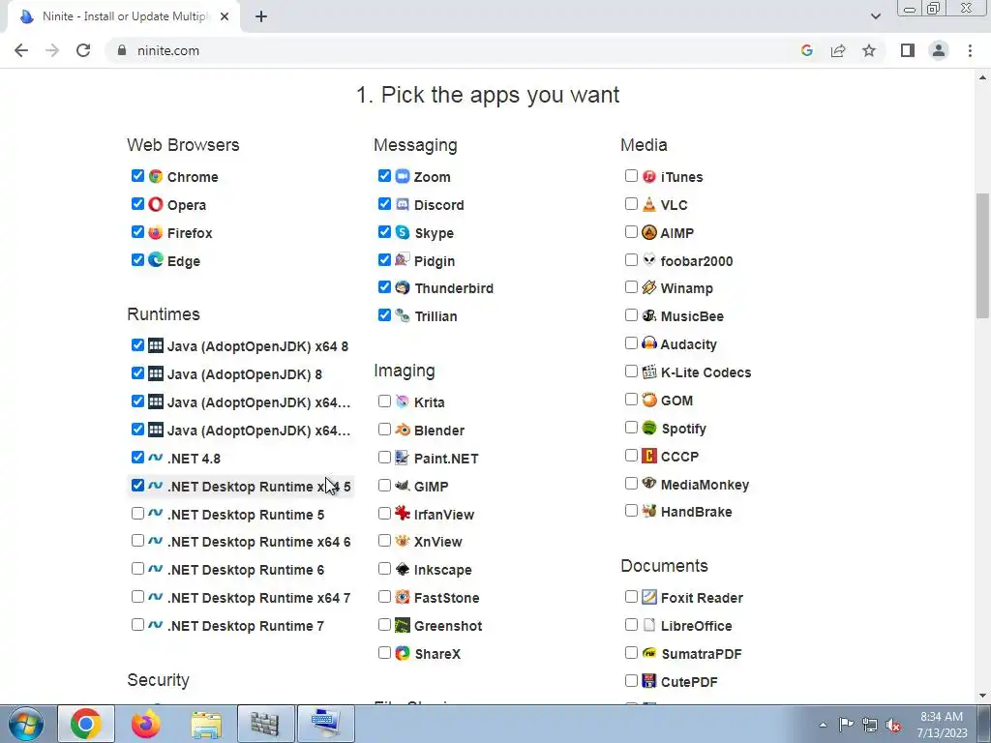Open the tab search dropdown arrow
This screenshot has width=991, height=743.
875,16
